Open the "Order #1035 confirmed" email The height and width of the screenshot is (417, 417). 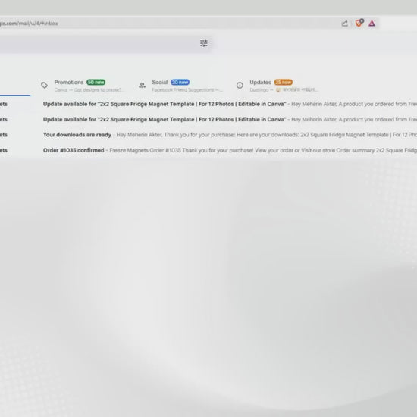click(208, 150)
